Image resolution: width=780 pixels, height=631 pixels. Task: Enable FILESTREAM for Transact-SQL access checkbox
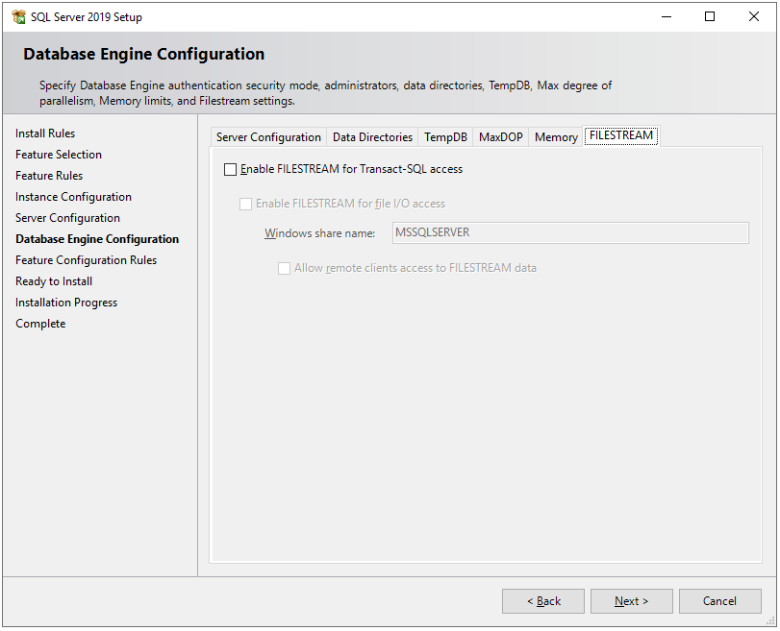(x=230, y=170)
